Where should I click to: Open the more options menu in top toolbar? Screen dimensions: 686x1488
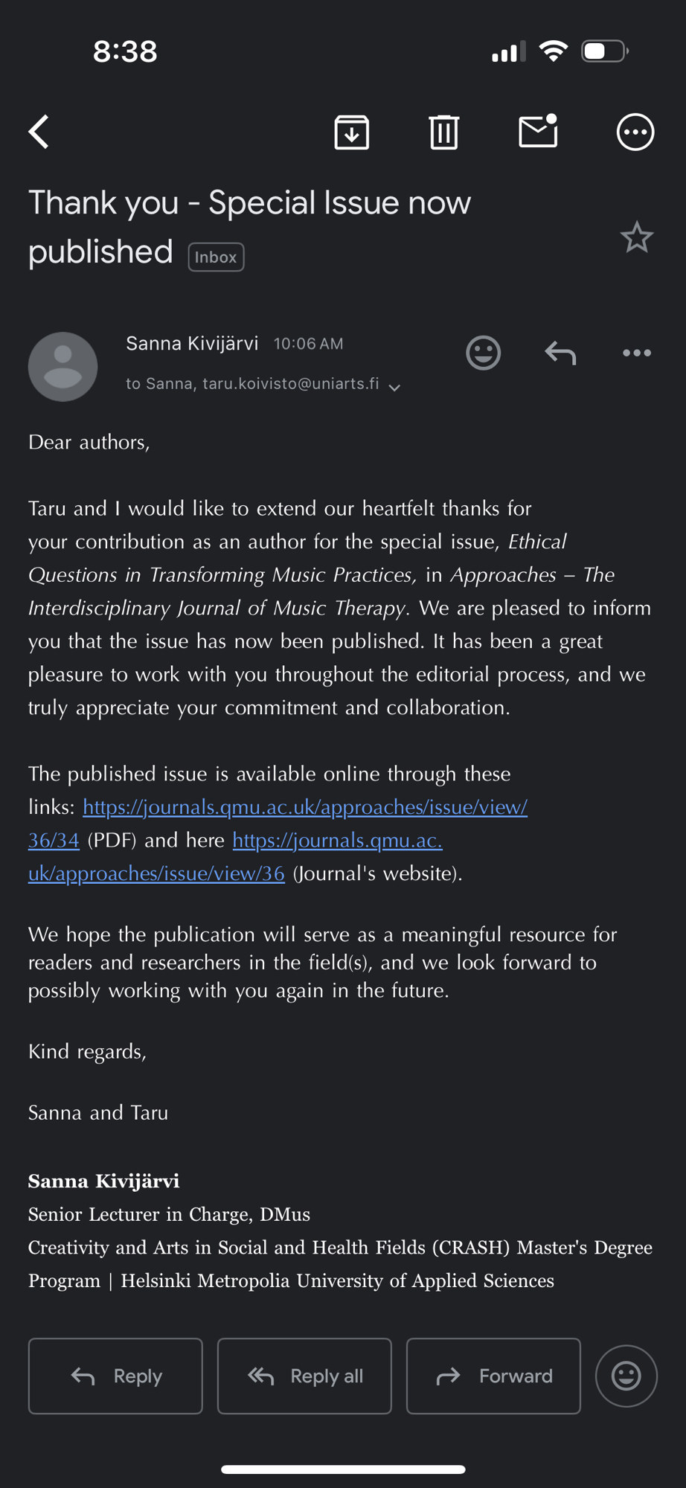(x=635, y=132)
